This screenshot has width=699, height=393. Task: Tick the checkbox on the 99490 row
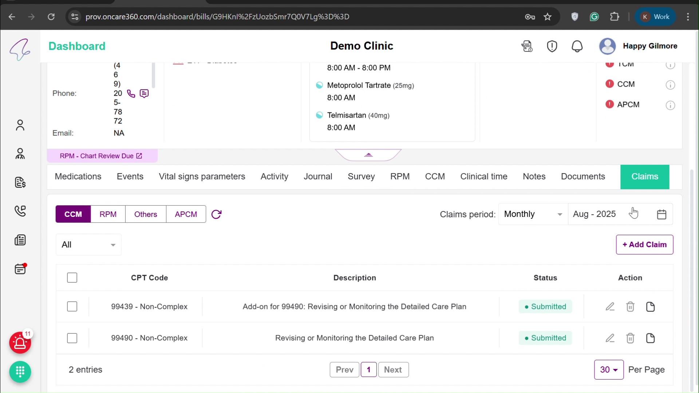(x=72, y=338)
